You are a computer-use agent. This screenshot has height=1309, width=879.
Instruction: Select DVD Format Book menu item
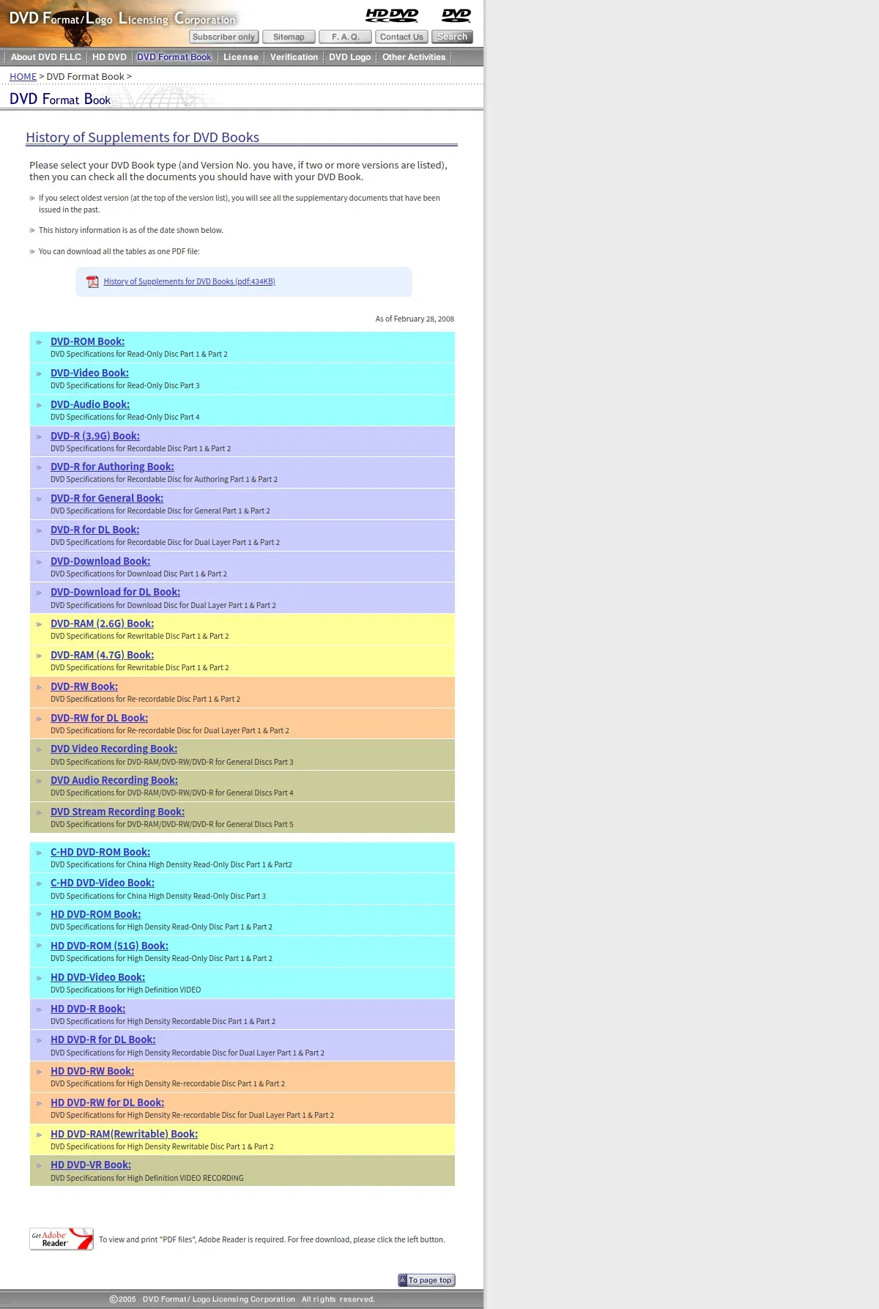[174, 57]
